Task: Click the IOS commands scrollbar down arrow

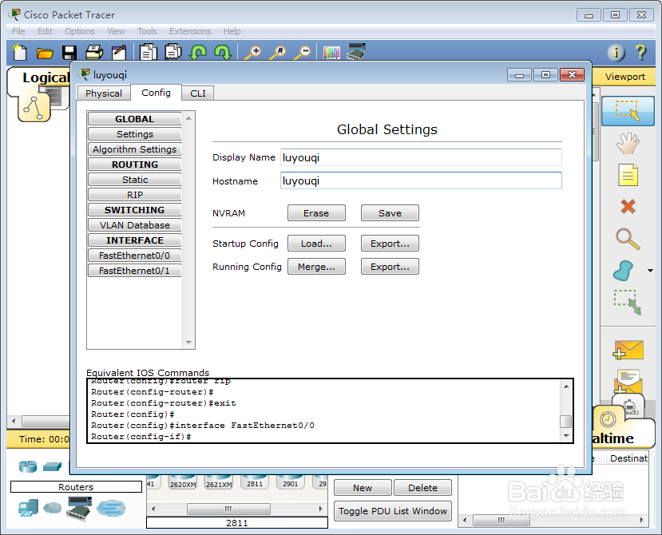Action: (566, 435)
